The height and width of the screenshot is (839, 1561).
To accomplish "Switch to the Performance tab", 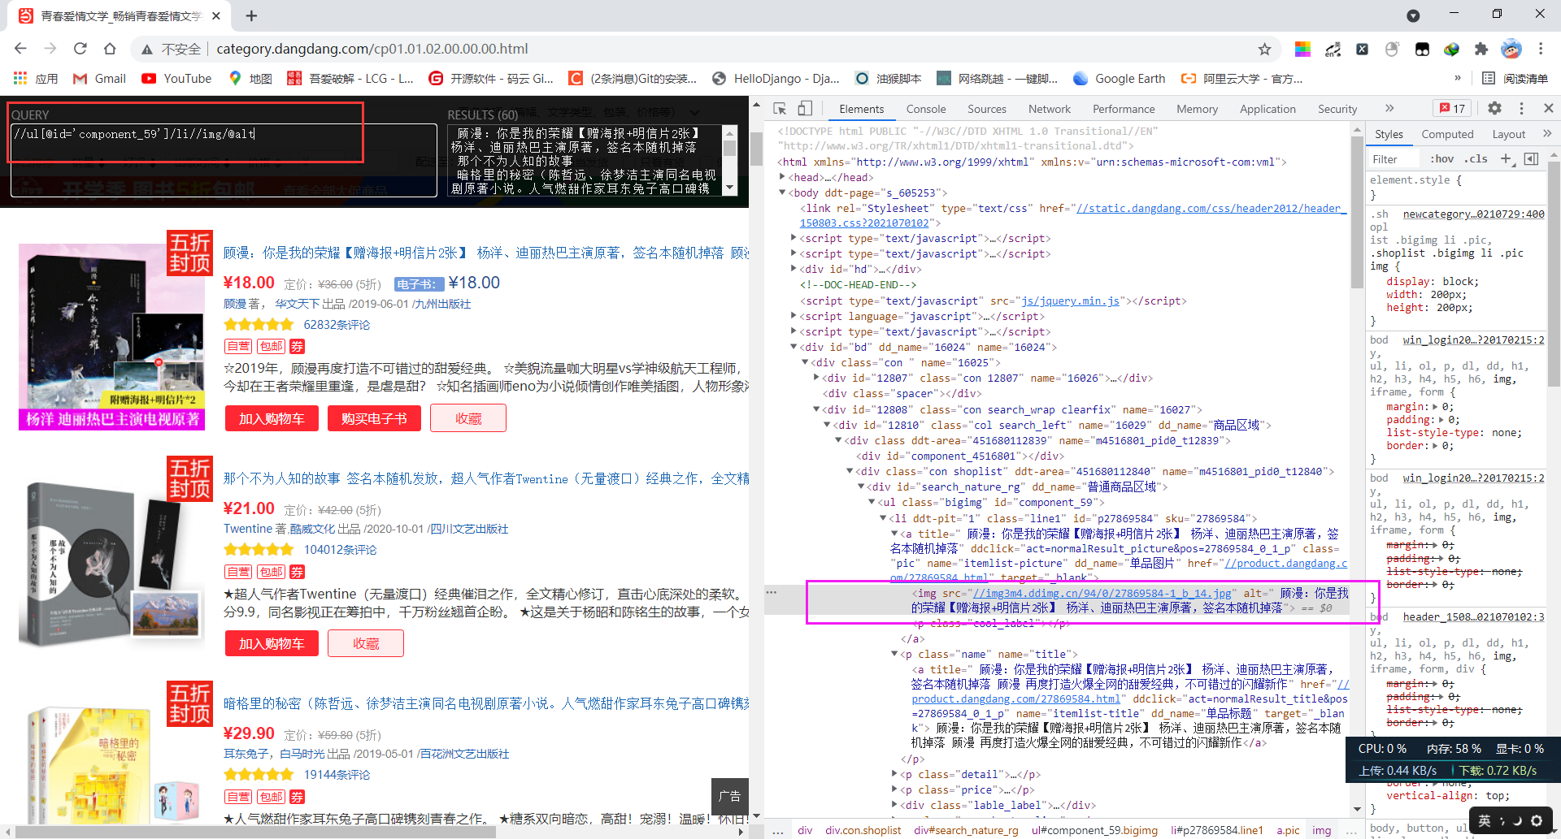I will point(1124,109).
